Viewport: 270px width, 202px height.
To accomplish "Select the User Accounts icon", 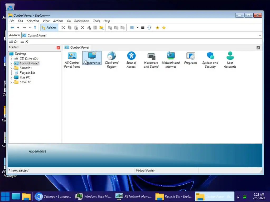I will pos(230,60).
